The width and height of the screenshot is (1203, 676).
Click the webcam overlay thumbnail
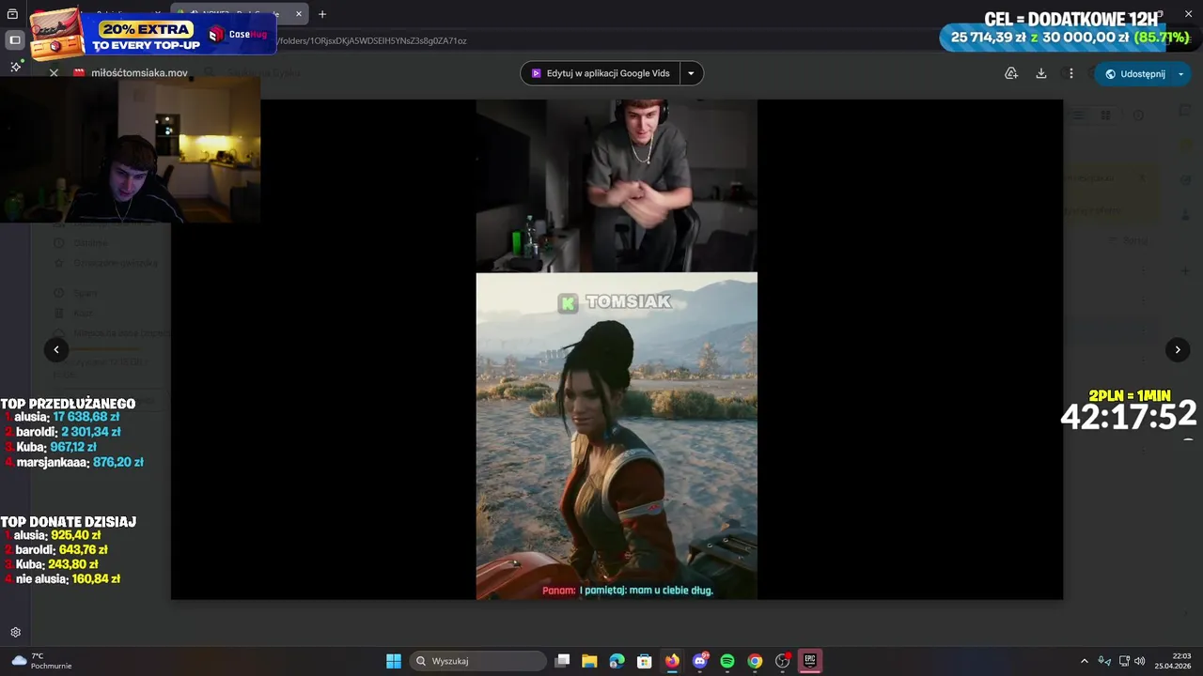click(130, 150)
